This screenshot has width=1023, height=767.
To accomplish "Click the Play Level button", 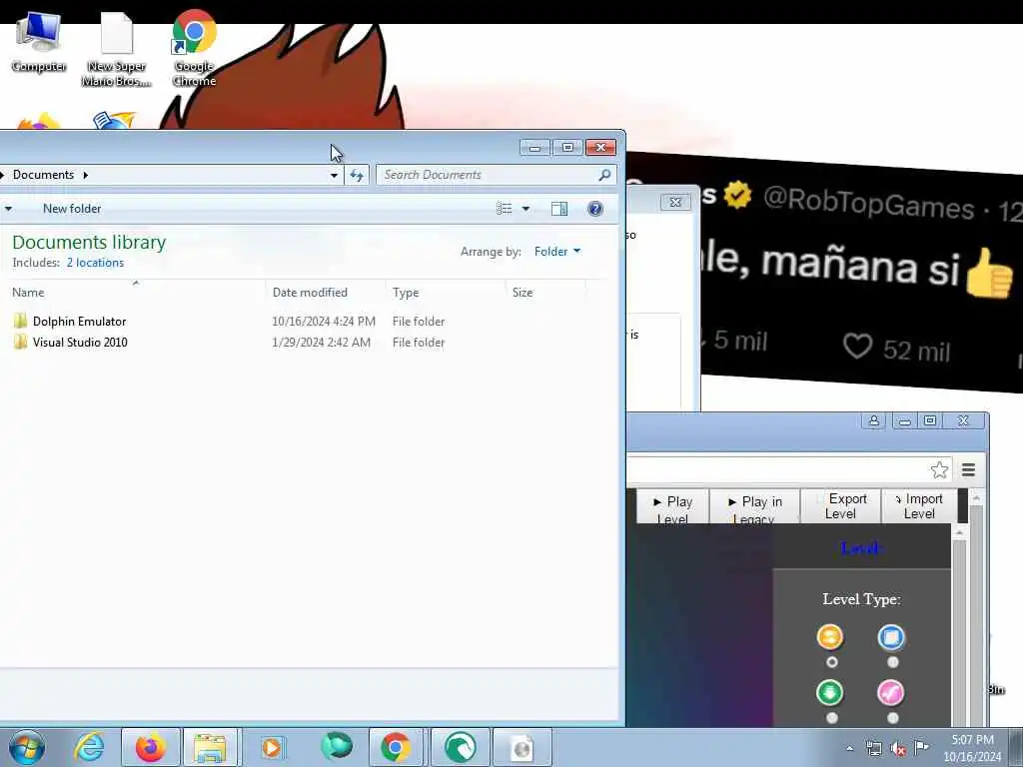I will tap(672, 506).
